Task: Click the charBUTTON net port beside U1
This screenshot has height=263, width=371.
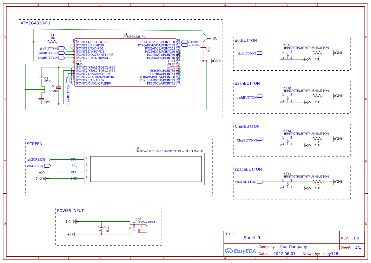Action: click(62, 58)
